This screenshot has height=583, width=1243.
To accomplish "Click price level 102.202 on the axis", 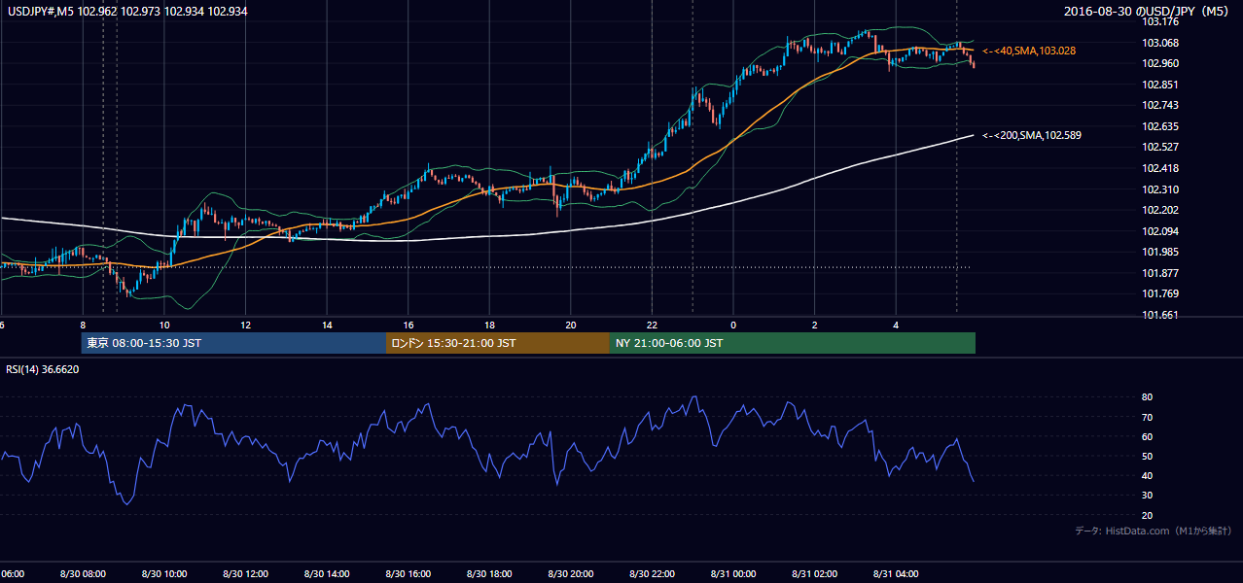I will (1159, 211).
